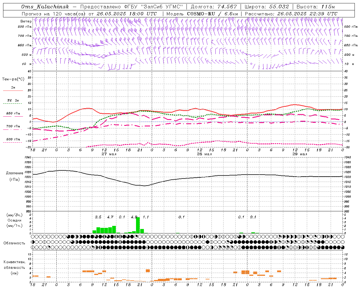
Task: Select the (мм/3ч.) unit label
Action: (x=14, y=215)
